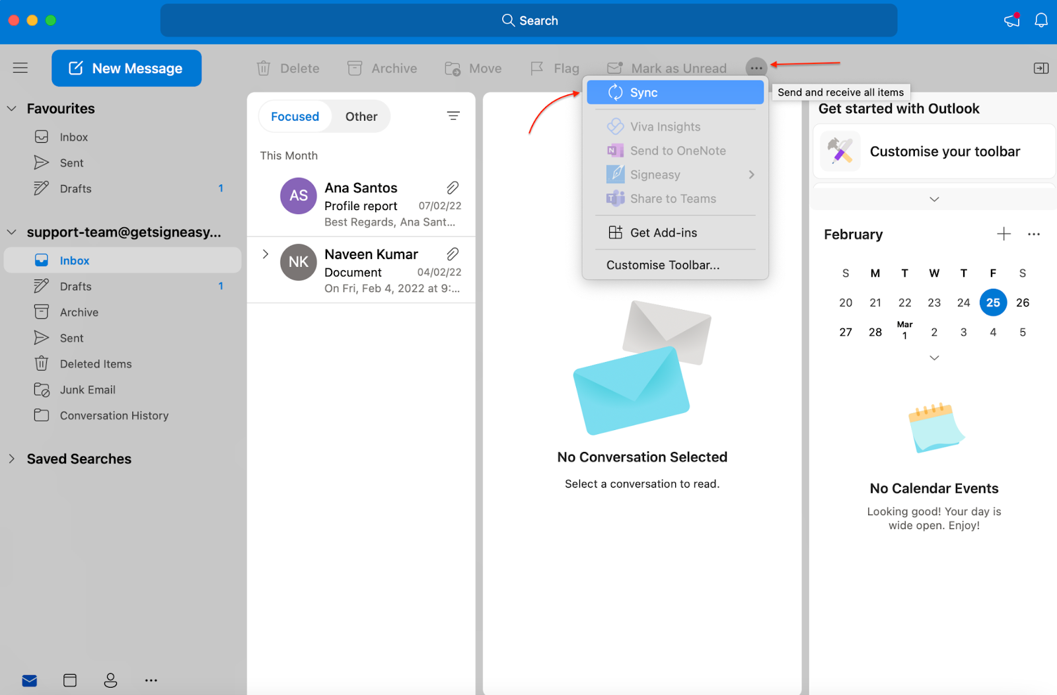Toggle the task pane icon at toolbar right

pos(1041,68)
